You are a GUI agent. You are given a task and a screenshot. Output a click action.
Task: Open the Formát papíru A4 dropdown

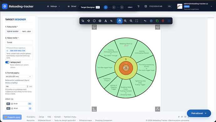click(x=19, y=76)
